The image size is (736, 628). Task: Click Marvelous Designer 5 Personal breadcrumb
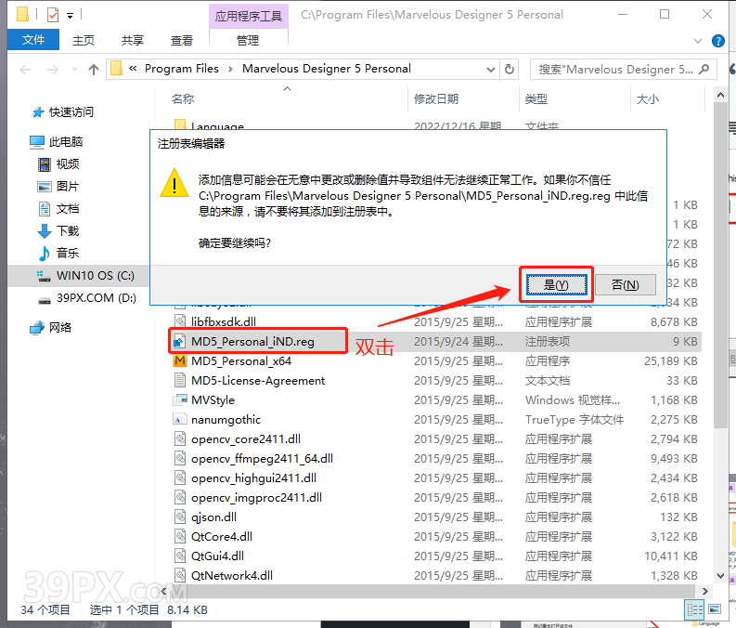(x=326, y=69)
